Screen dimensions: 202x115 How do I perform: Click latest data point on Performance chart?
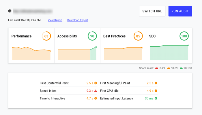pyautogui.click(x=50, y=51)
